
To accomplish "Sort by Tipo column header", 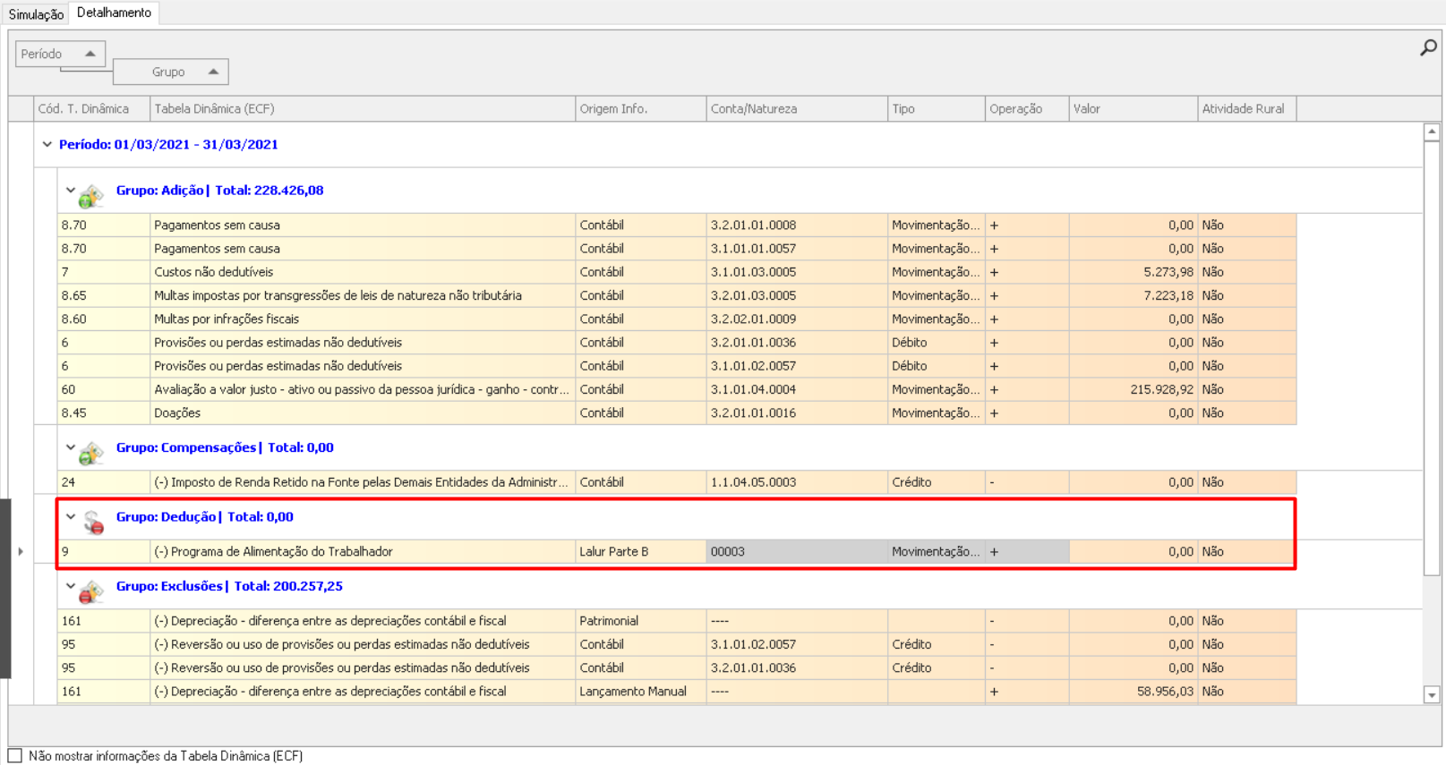I will click(x=937, y=109).
